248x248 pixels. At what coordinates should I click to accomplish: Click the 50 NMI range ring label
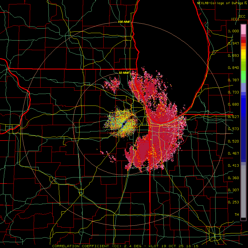(x=124, y=73)
